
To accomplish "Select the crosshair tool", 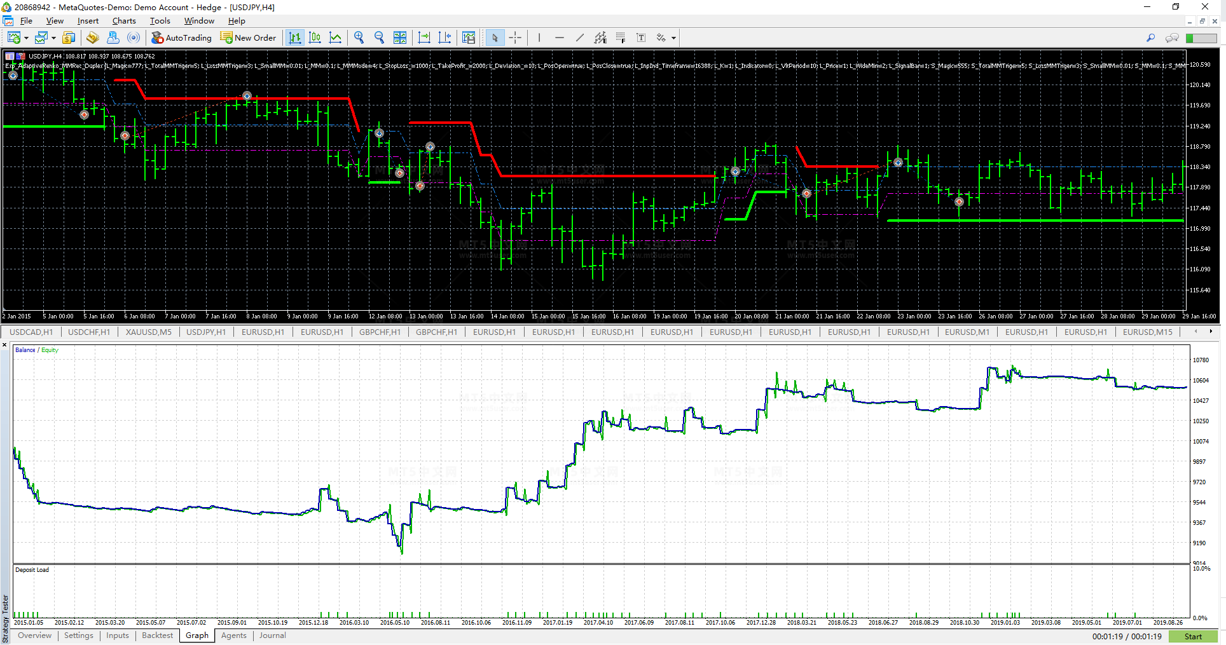I will (515, 37).
